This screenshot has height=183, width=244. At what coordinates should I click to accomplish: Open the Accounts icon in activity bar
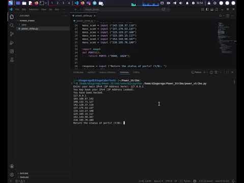(12, 166)
